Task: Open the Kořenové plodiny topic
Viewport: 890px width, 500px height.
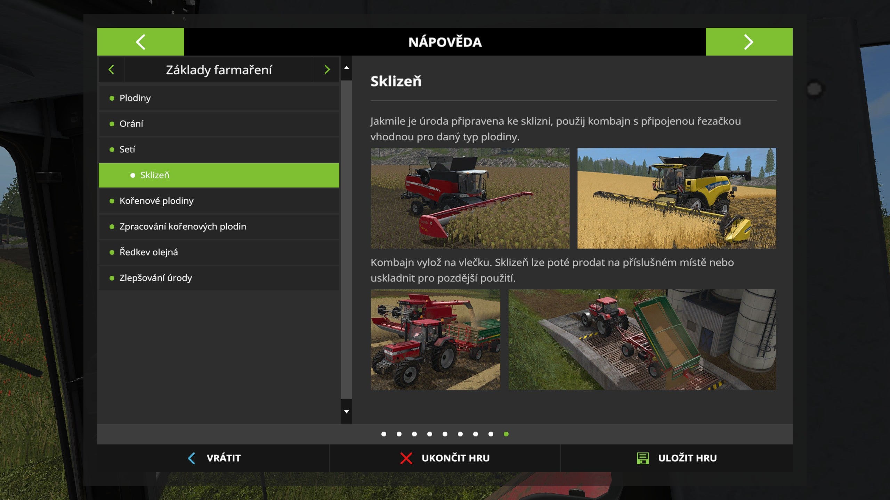Action: tap(219, 201)
